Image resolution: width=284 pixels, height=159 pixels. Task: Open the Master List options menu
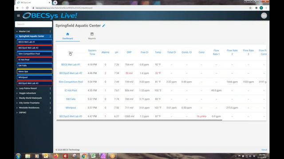click(50, 31)
